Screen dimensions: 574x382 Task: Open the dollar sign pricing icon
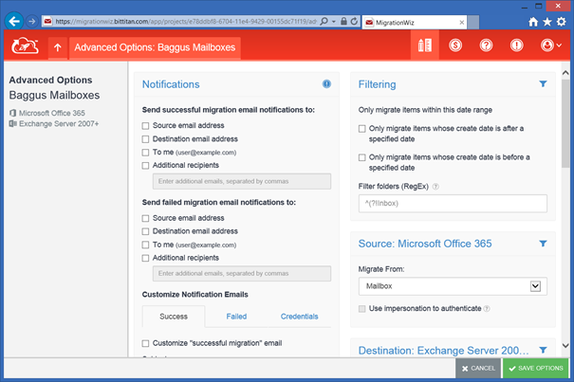[x=455, y=45]
